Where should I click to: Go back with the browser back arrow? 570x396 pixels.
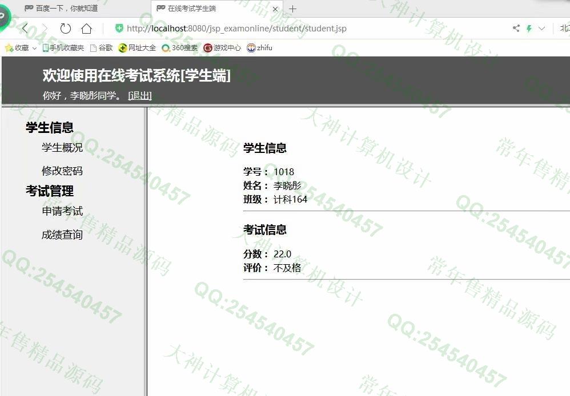(25, 29)
